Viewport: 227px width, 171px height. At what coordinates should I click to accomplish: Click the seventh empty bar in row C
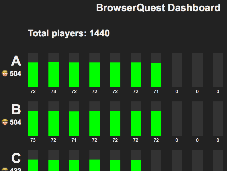coord(156,161)
